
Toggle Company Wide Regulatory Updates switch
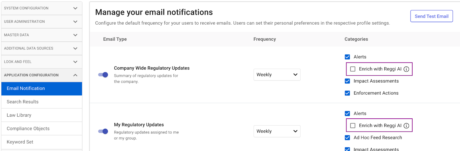pyautogui.click(x=103, y=75)
